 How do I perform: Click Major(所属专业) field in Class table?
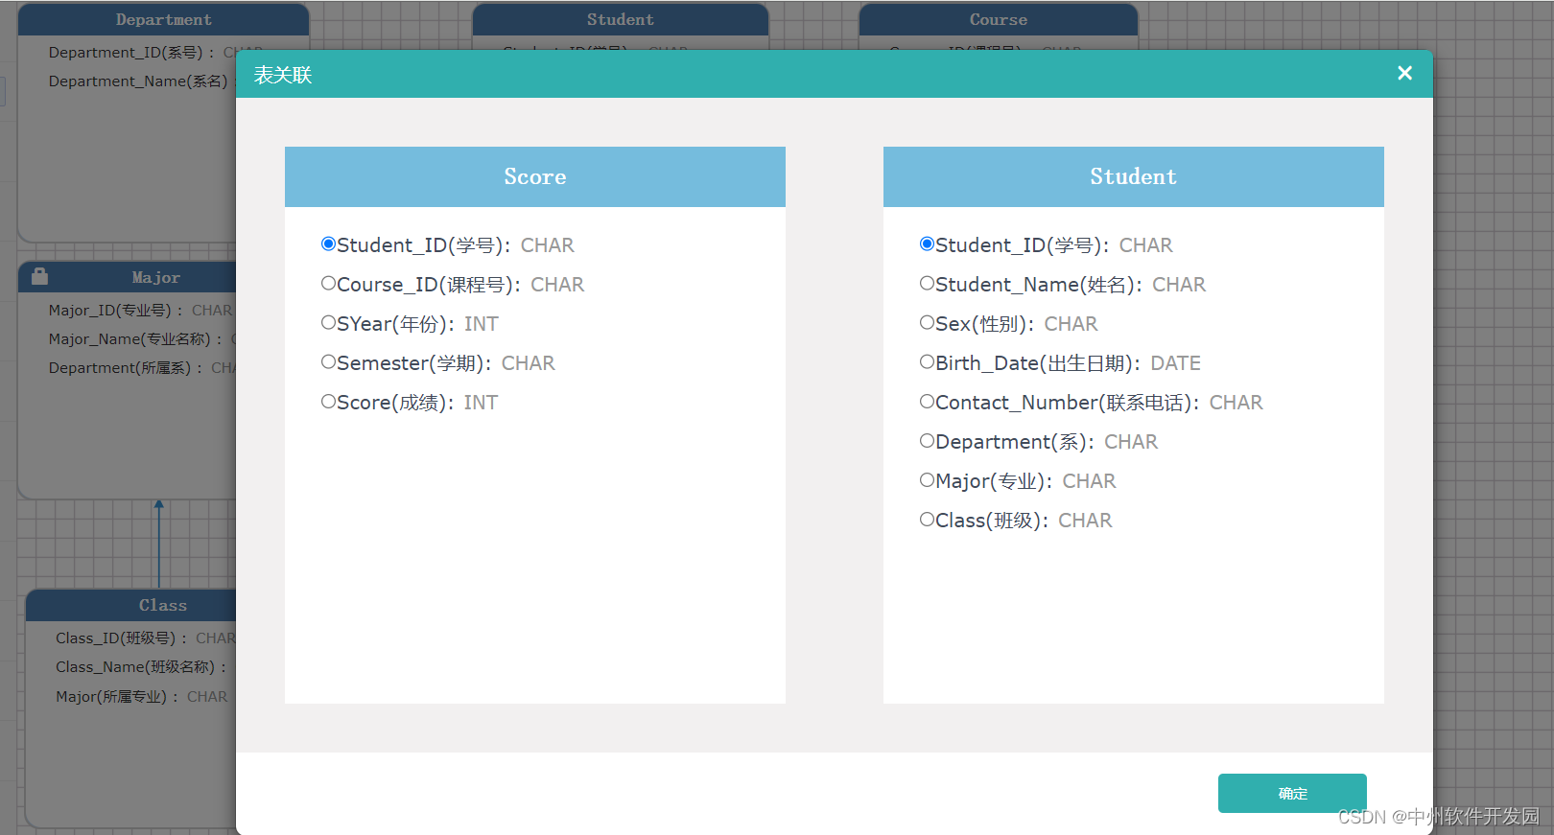141,697
